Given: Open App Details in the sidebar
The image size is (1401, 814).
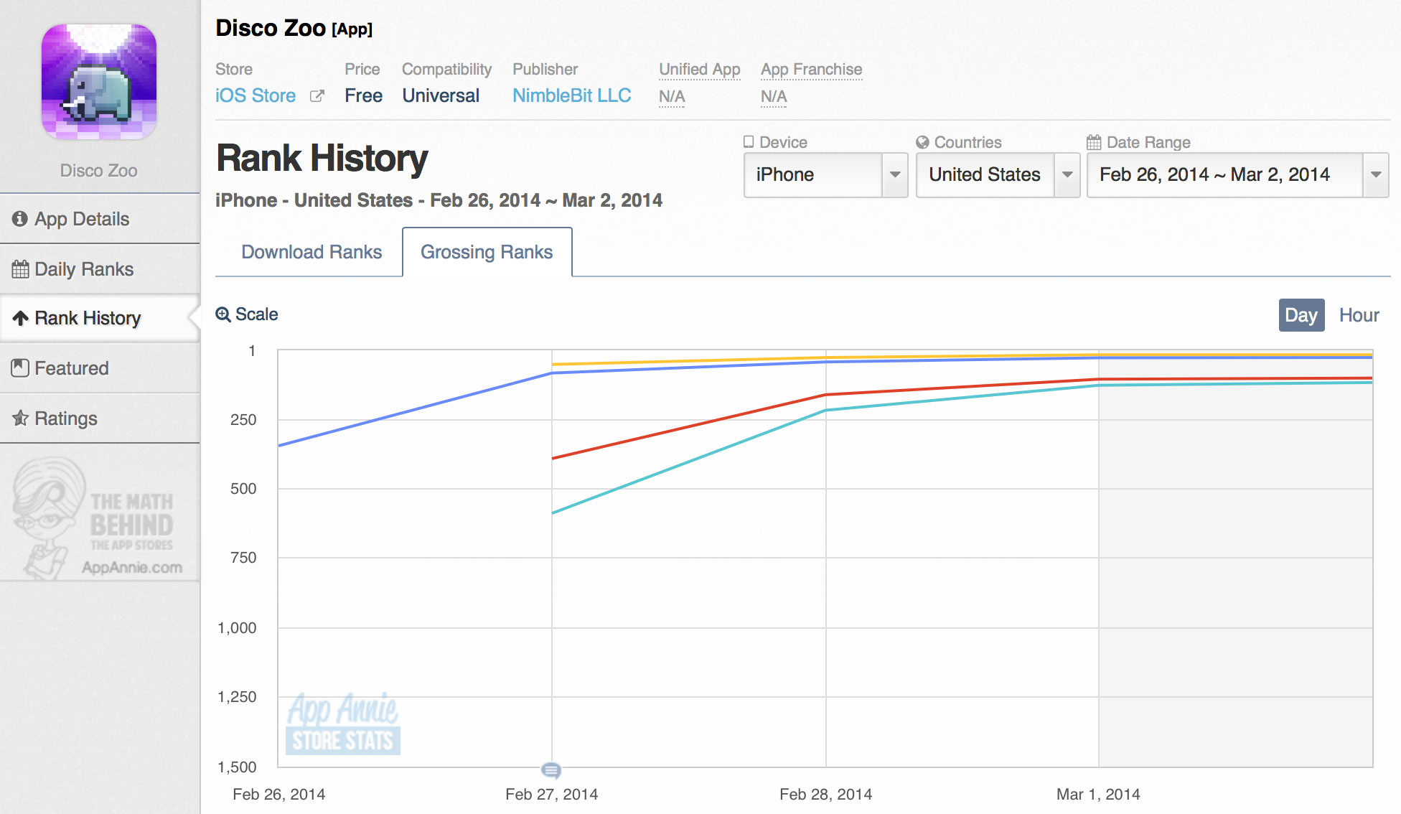Looking at the screenshot, I should (x=100, y=219).
